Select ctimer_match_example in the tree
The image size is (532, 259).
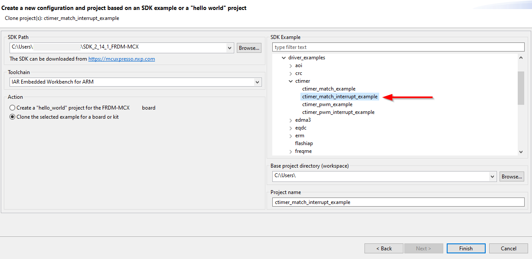click(x=329, y=89)
